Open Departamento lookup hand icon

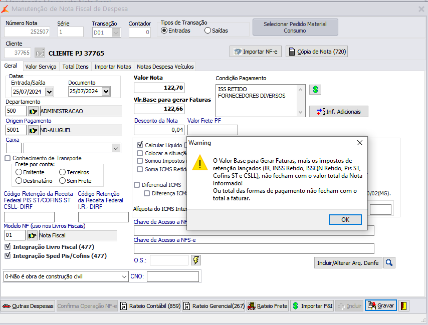point(33,111)
